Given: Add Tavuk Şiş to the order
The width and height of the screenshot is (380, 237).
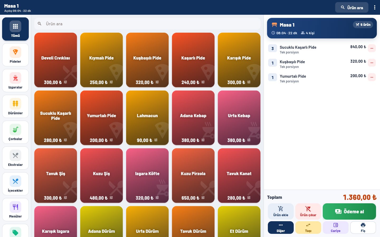Looking at the screenshot, I should [56, 175].
